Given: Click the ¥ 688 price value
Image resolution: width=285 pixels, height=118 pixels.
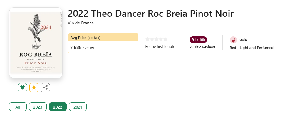Looking at the screenshot, I should (x=76, y=48).
